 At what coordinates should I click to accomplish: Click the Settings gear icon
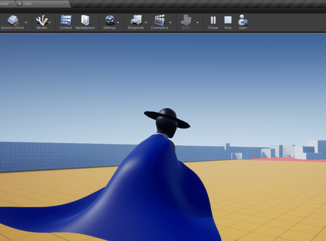pyautogui.click(x=109, y=21)
